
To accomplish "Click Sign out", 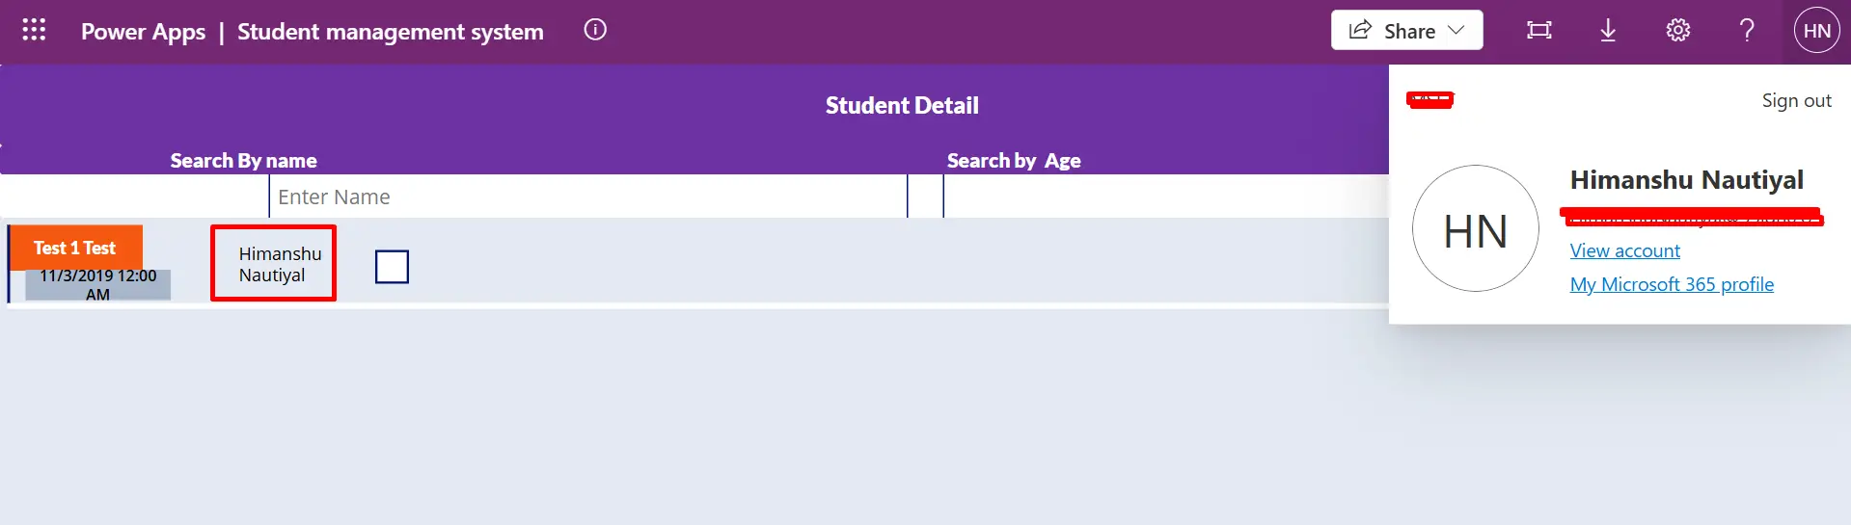I will point(1796,100).
